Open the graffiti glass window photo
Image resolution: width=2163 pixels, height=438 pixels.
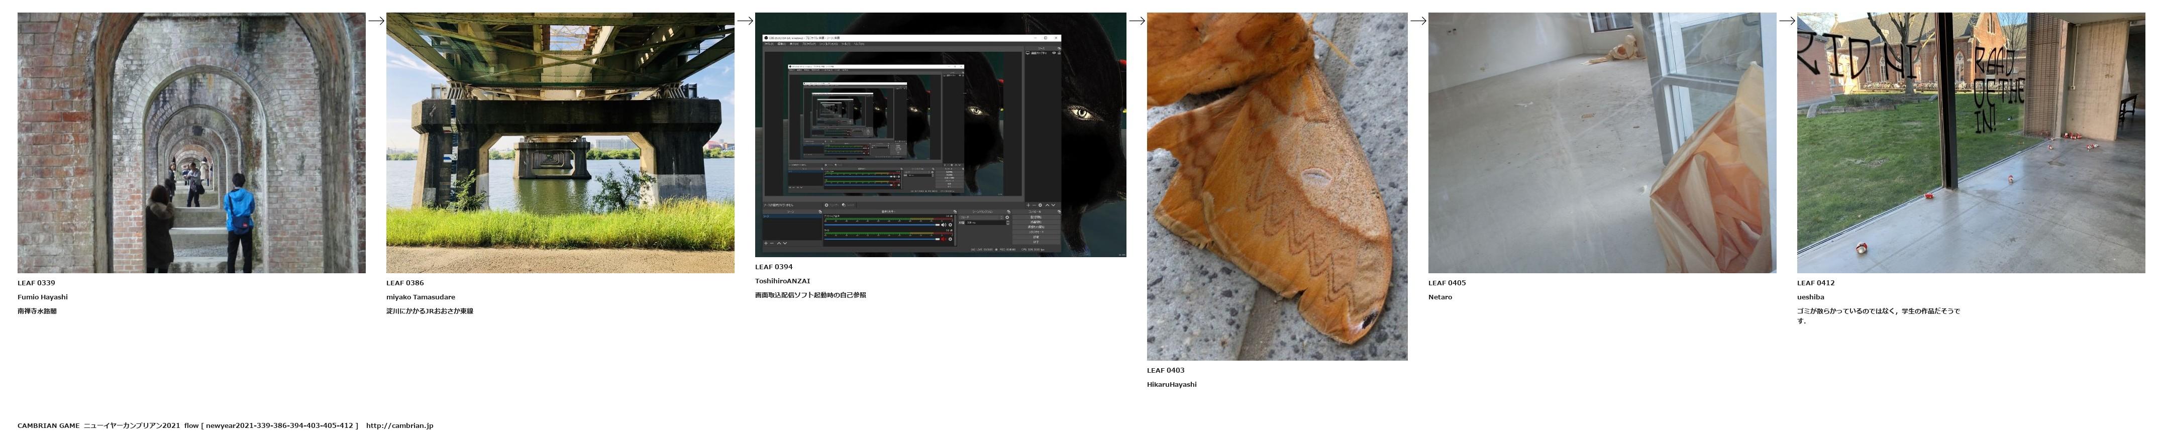[x=1971, y=143]
